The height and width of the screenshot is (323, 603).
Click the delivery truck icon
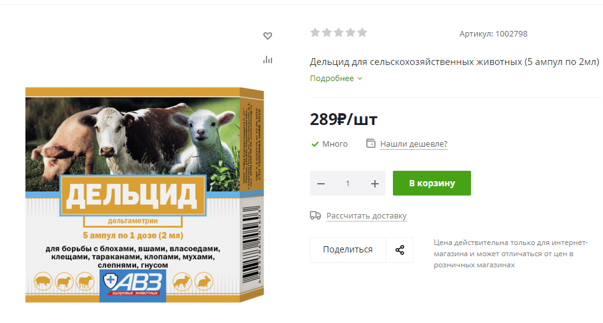pos(315,215)
